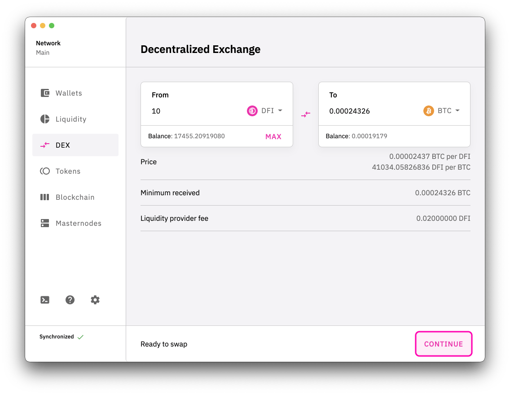510x395 pixels.
Task: Open the help question mark icon
Action: coord(70,300)
